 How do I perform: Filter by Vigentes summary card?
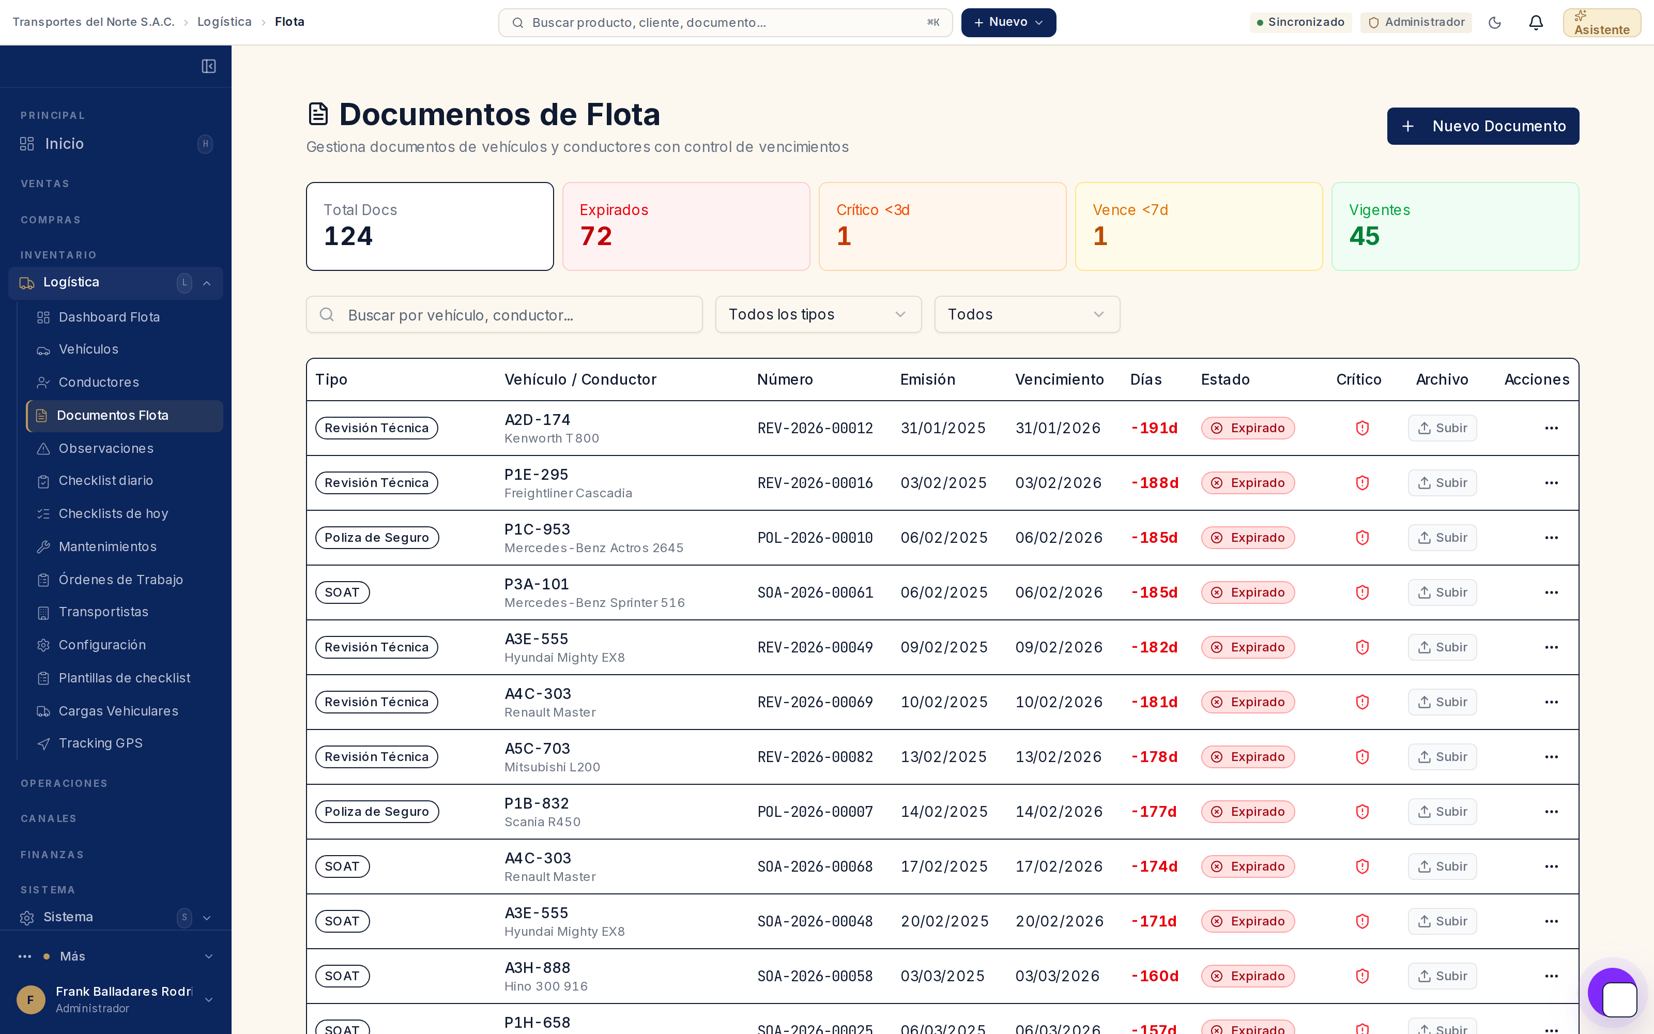tap(1455, 226)
